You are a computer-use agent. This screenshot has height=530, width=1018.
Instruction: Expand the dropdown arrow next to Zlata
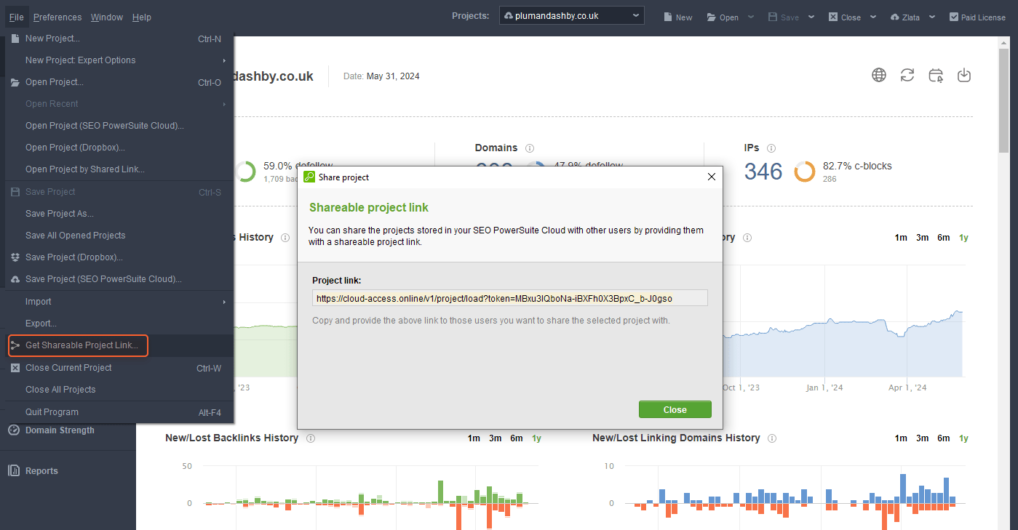tap(933, 17)
